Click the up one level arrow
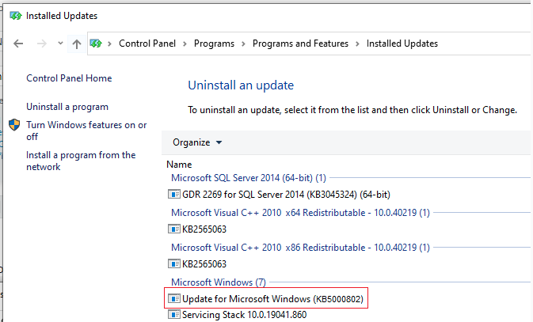Screen dimensions: 533x322 click(x=76, y=44)
